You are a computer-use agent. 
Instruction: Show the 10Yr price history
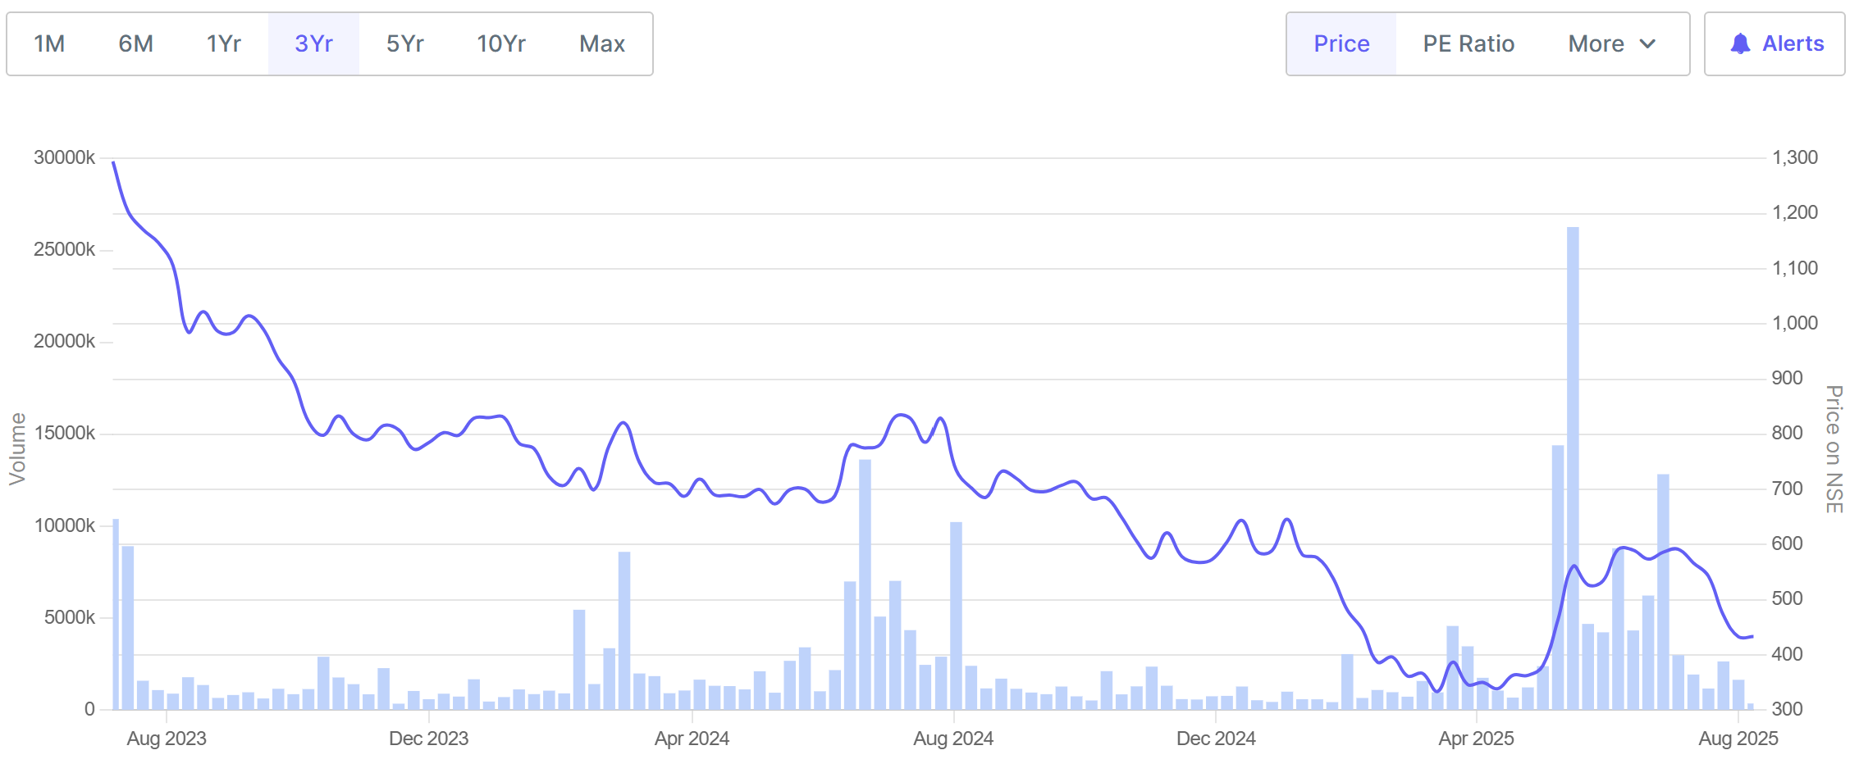click(x=500, y=44)
